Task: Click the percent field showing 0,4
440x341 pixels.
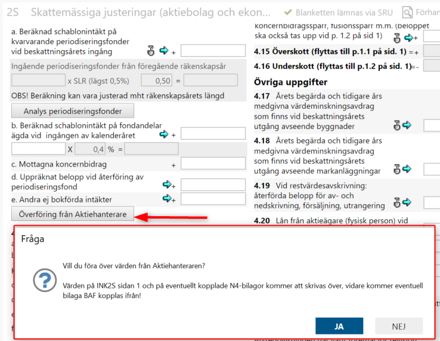Action: point(90,149)
